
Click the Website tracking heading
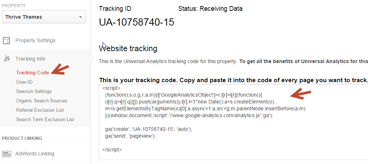128,49
